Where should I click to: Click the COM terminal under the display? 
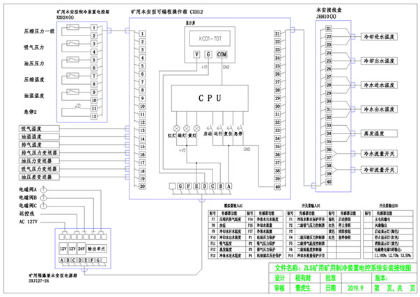221,54
